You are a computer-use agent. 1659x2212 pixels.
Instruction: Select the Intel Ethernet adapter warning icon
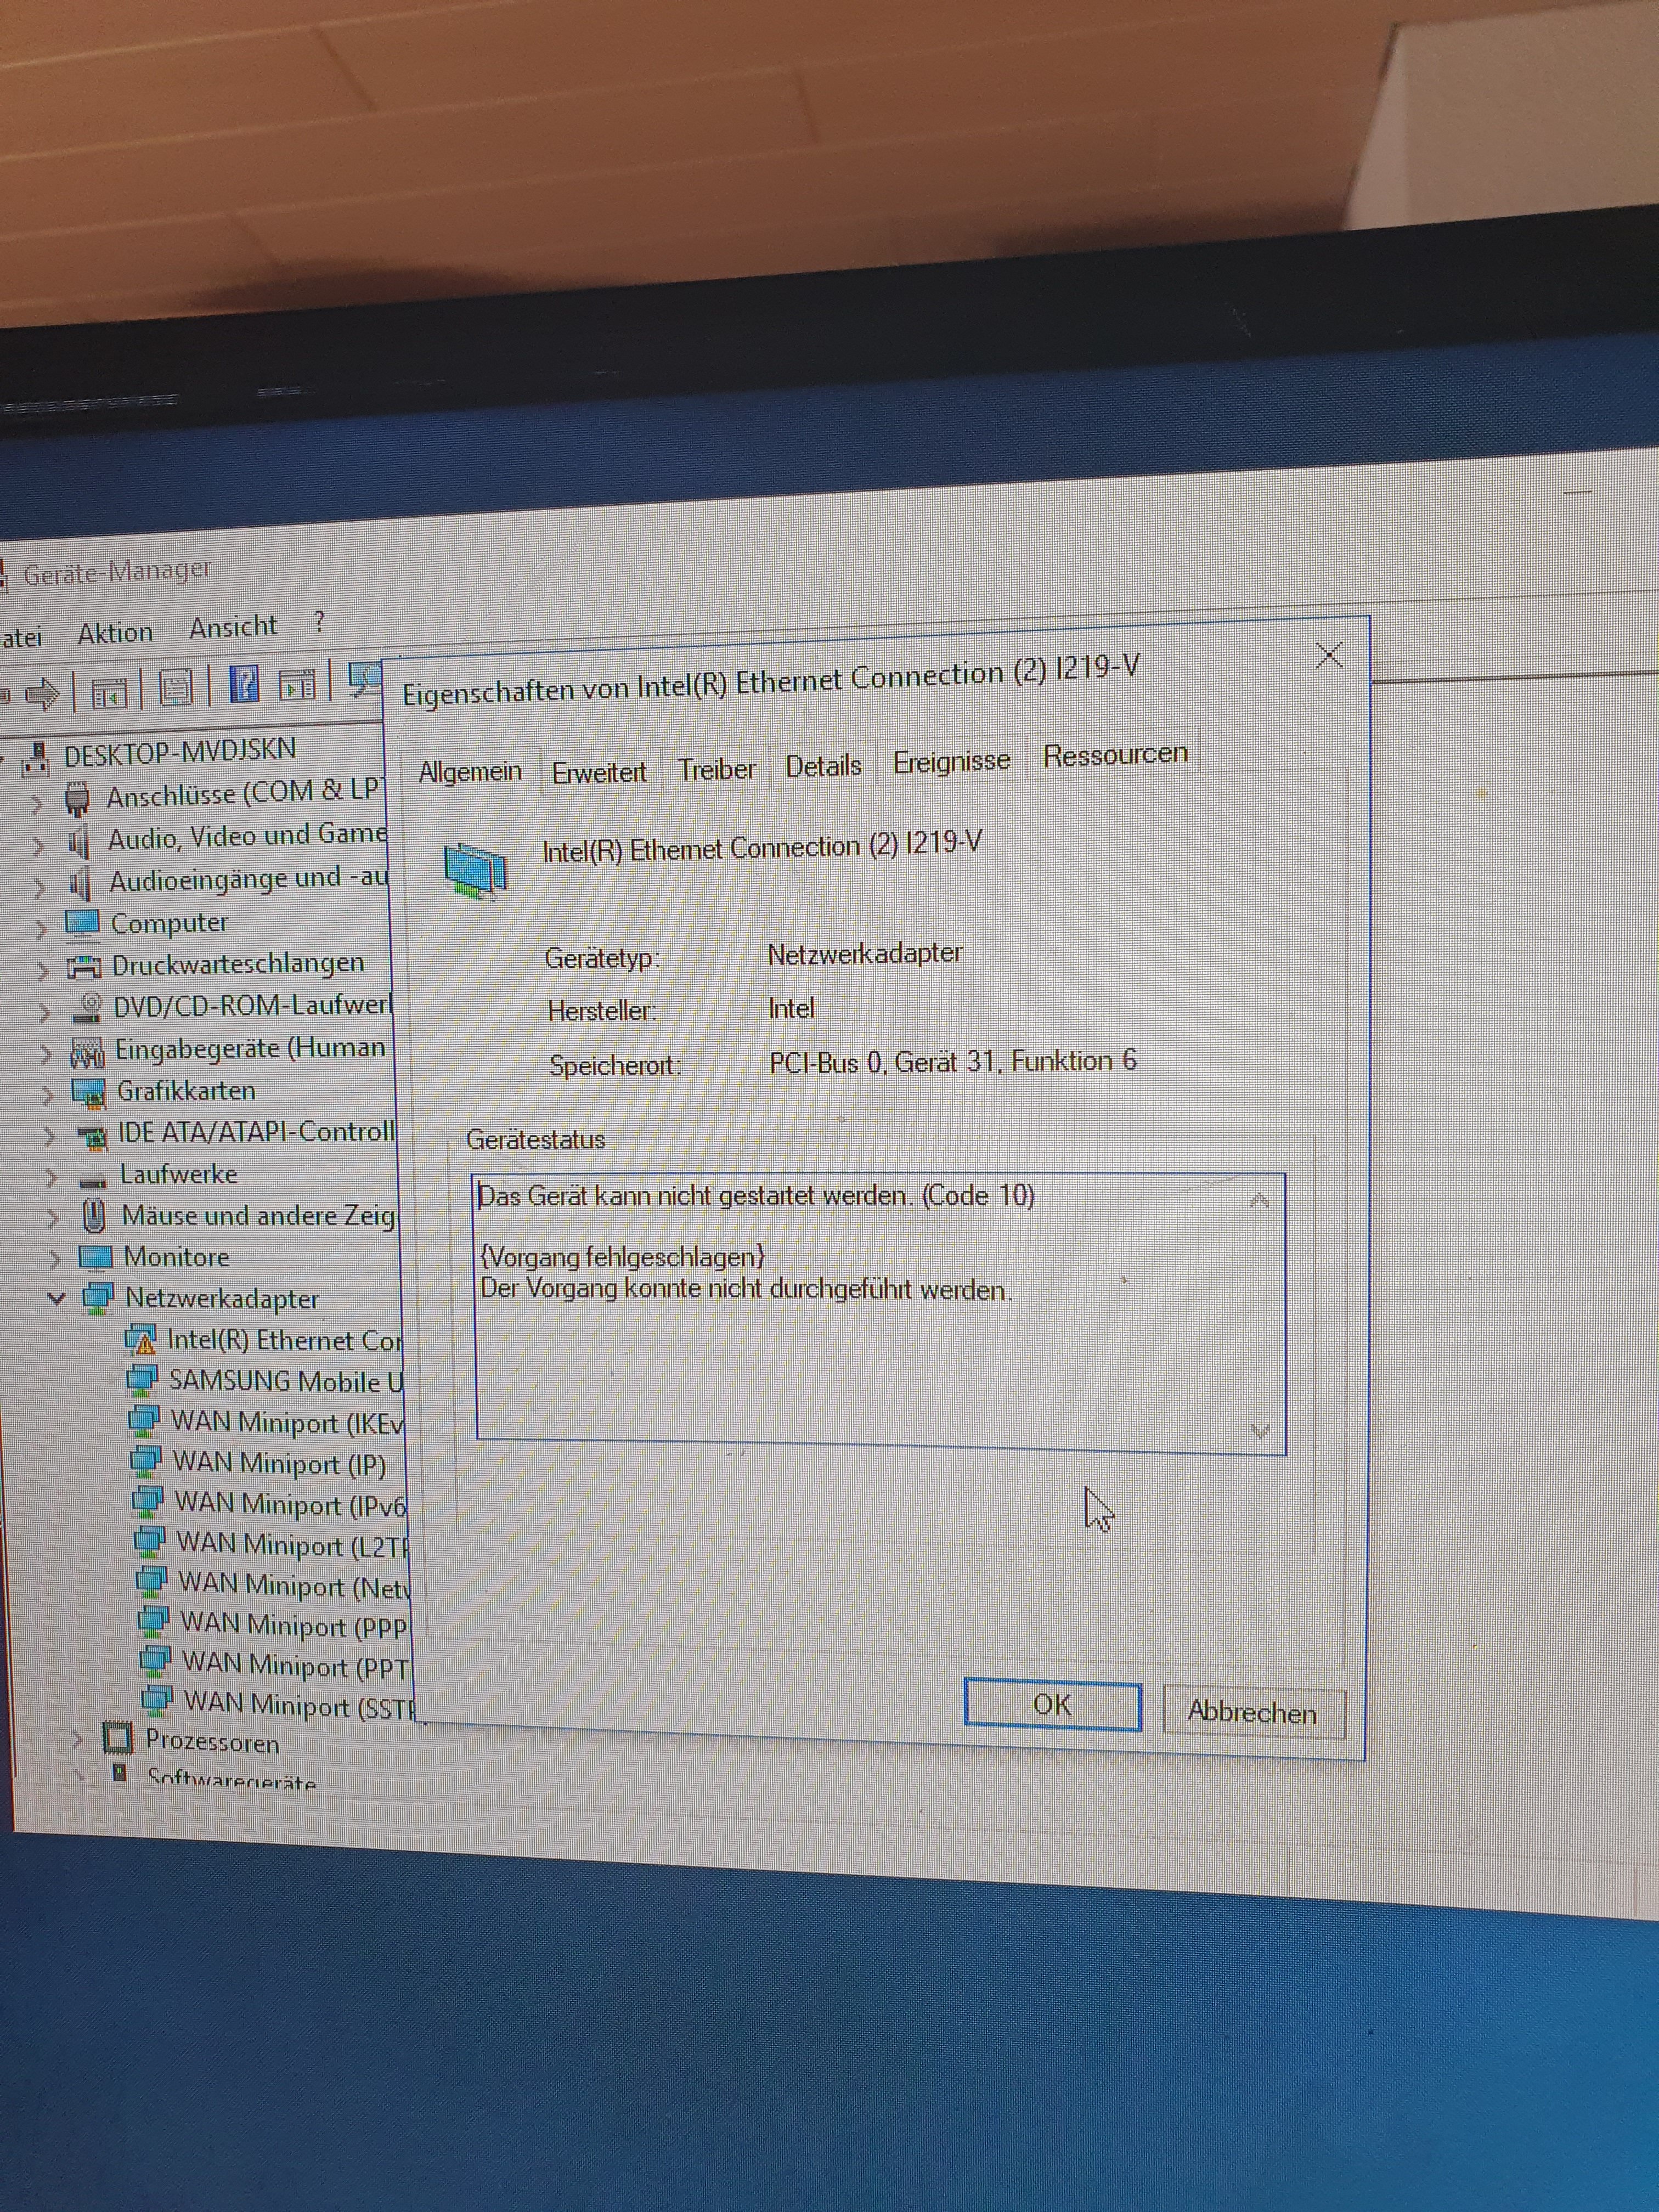[x=141, y=1340]
